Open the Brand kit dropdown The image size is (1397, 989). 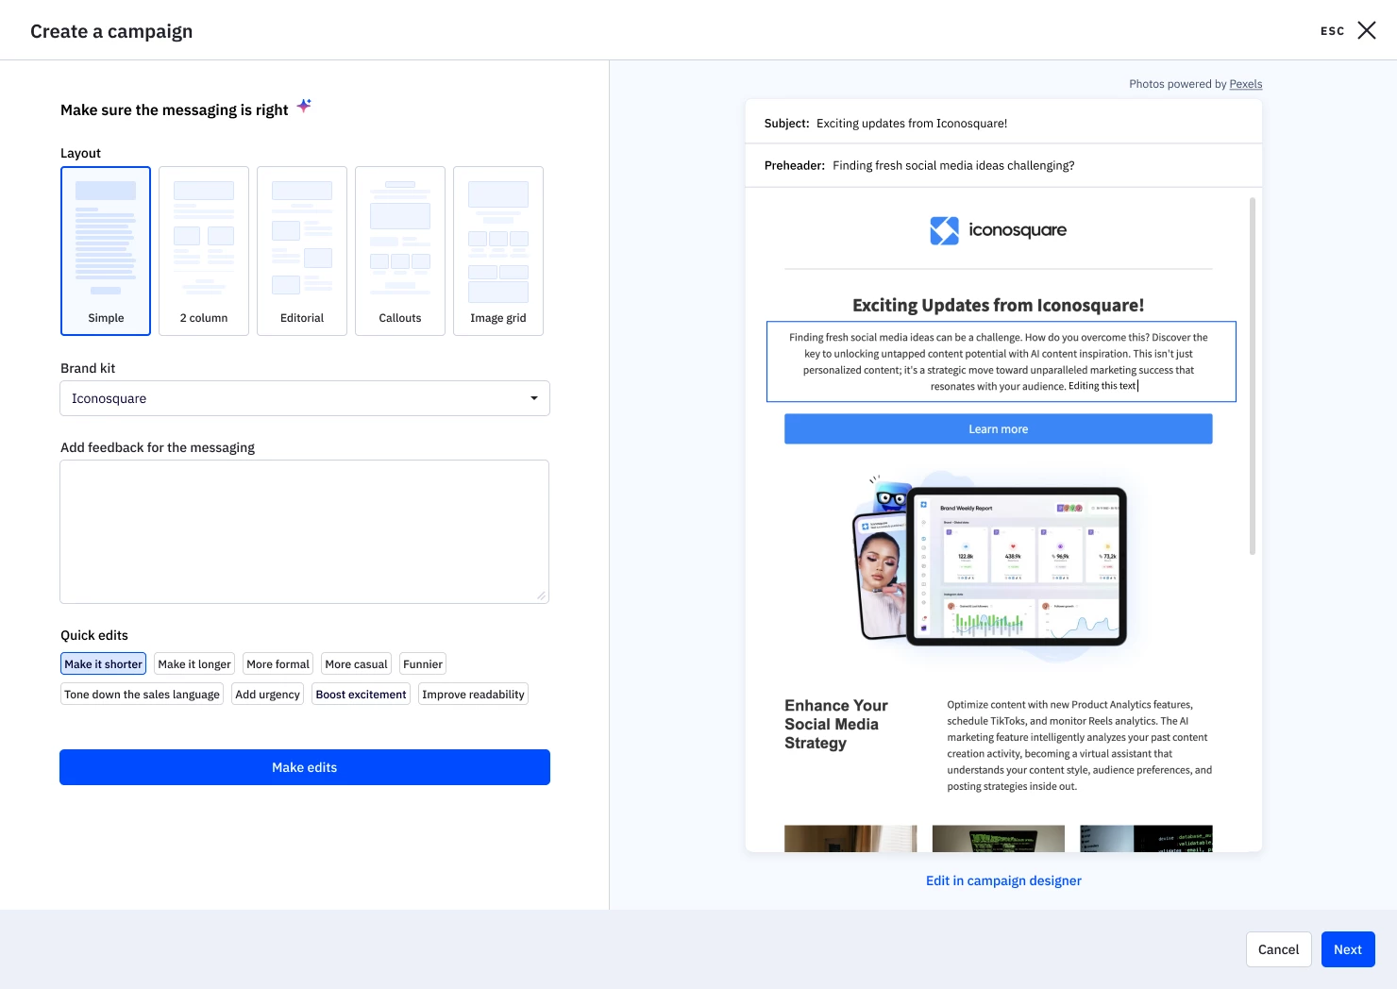tap(305, 398)
